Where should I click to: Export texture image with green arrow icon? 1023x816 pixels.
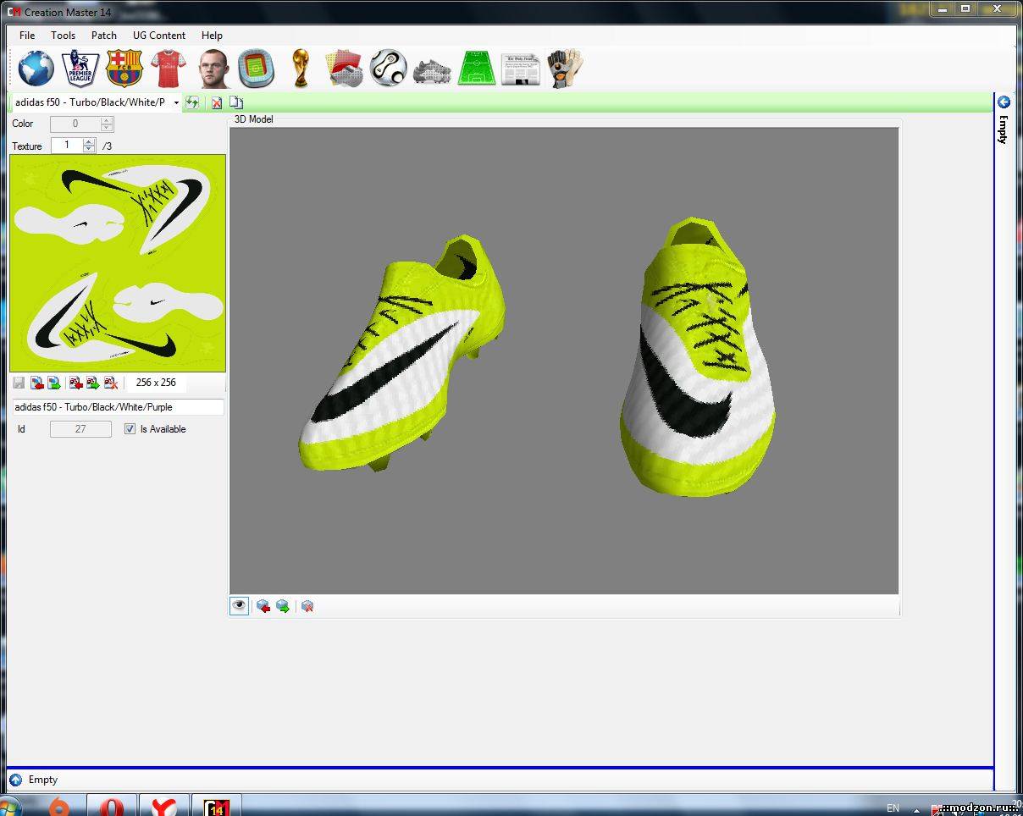[53, 383]
